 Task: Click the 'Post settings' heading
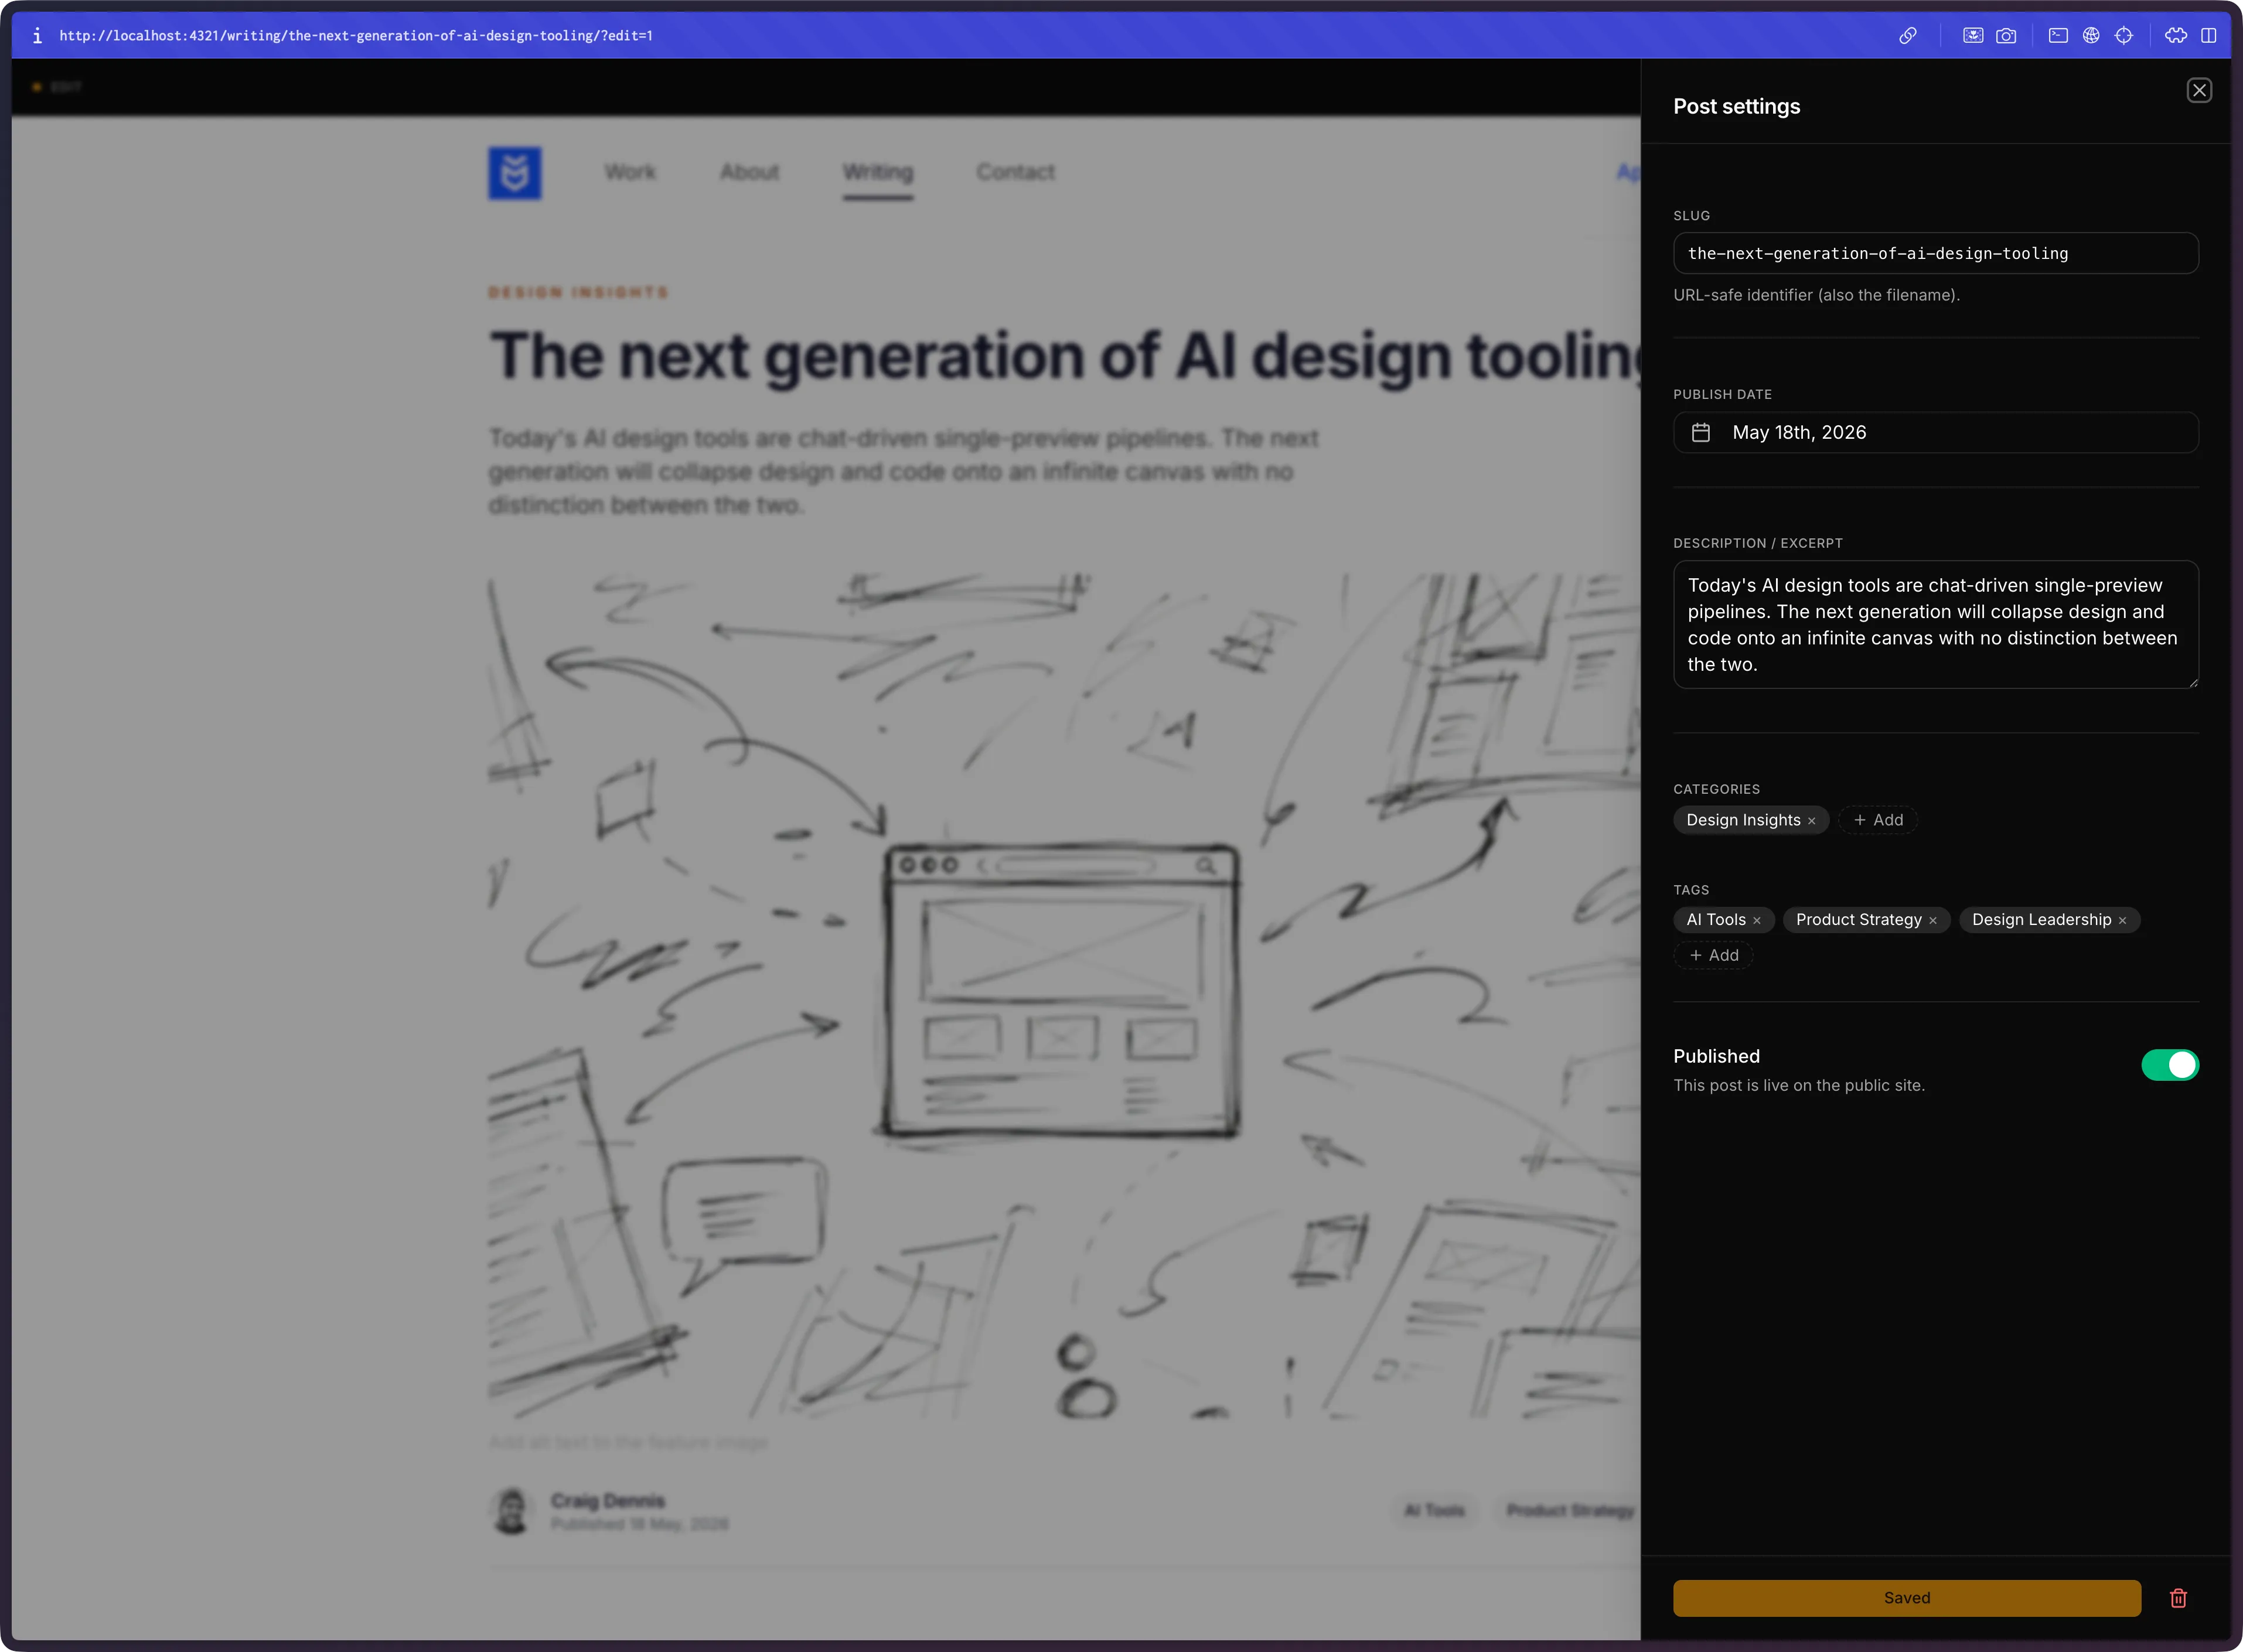pyautogui.click(x=1737, y=107)
